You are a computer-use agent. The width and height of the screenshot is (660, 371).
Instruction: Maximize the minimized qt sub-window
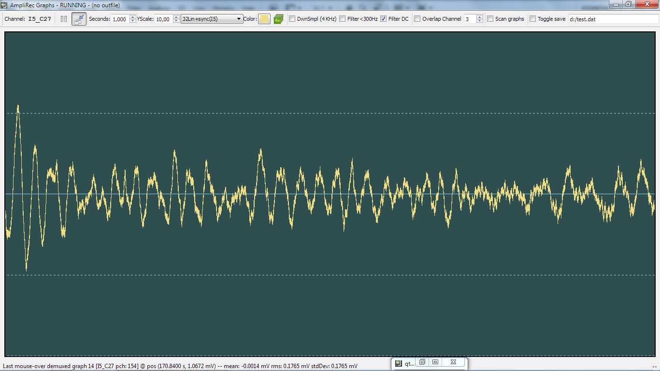click(x=435, y=362)
